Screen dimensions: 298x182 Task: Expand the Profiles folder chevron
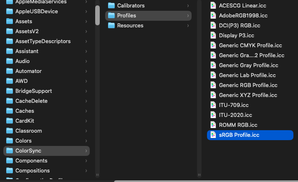click(188, 15)
